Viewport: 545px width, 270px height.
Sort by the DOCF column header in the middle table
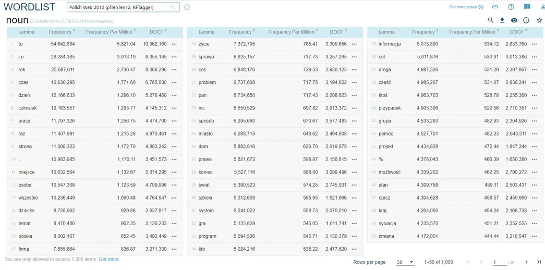(336, 32)
